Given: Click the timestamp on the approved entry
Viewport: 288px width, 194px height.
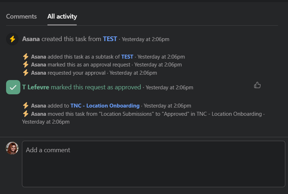Looking at the screenshot, I should [169, 88].
